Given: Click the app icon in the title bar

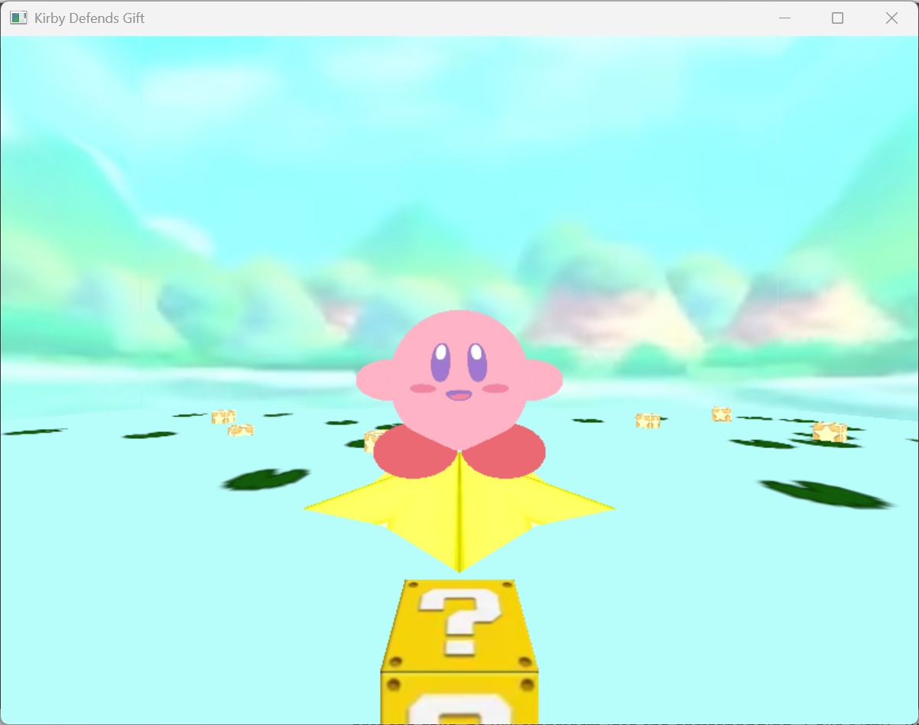Looking at the screenshot, I should (18, 18).
